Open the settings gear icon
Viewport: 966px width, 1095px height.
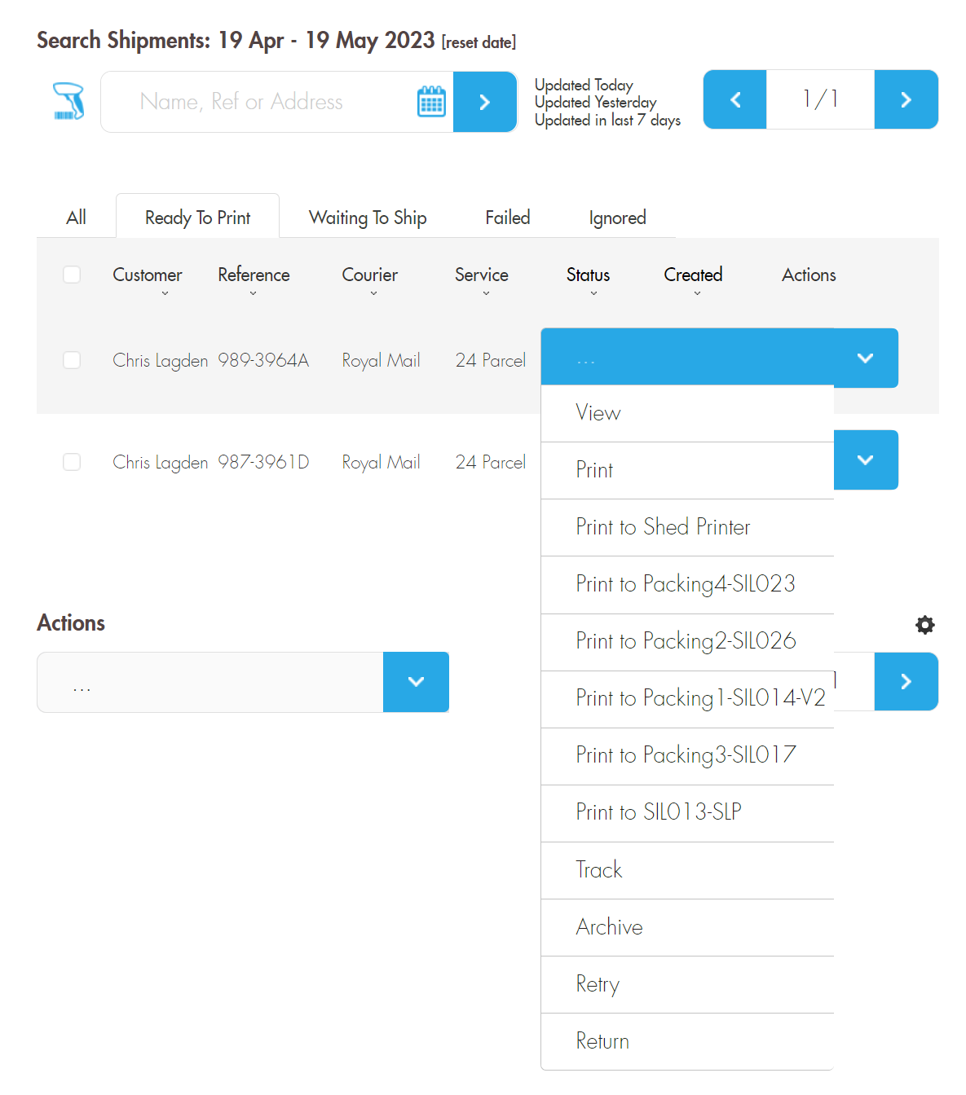point(924,625)
